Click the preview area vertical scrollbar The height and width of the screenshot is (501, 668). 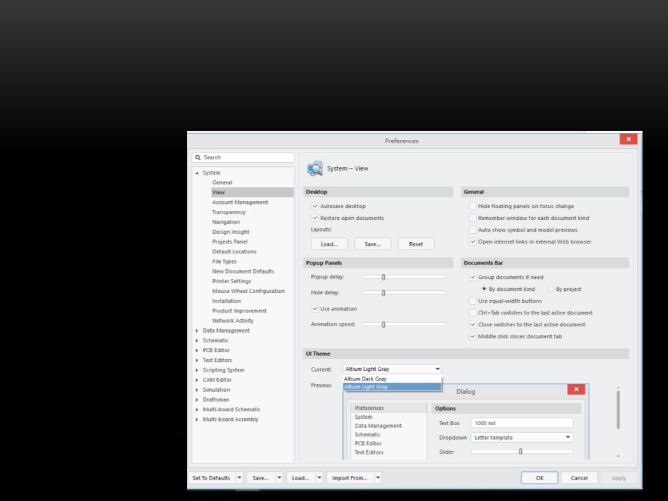pos(618,411)
